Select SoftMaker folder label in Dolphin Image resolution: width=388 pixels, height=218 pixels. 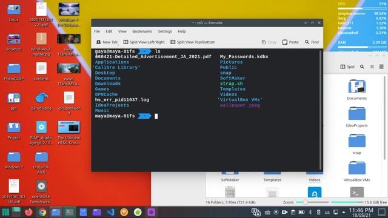[230, 180]
